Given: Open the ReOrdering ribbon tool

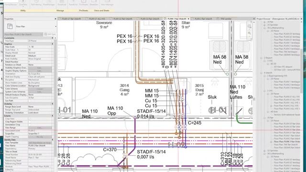Looking at the screenshot, I should point(36,3).
